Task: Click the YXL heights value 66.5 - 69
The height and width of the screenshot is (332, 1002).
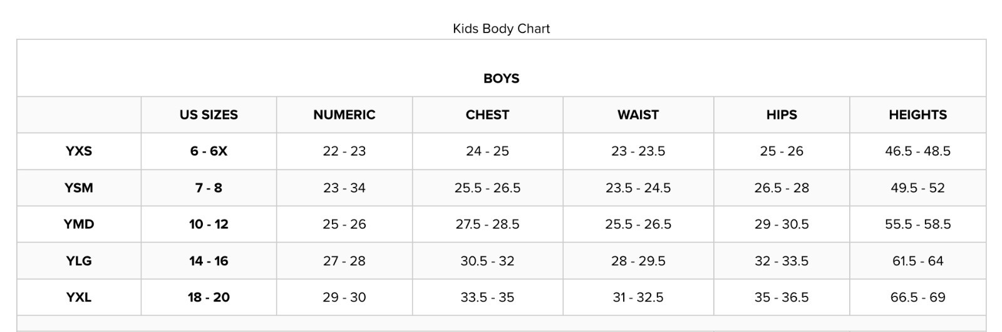Action: click(x=917, y=298)
